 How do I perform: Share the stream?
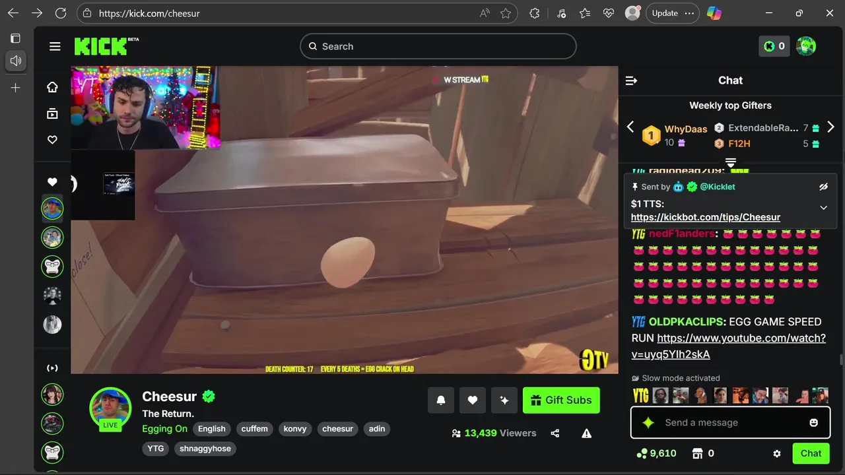[555, 433]
